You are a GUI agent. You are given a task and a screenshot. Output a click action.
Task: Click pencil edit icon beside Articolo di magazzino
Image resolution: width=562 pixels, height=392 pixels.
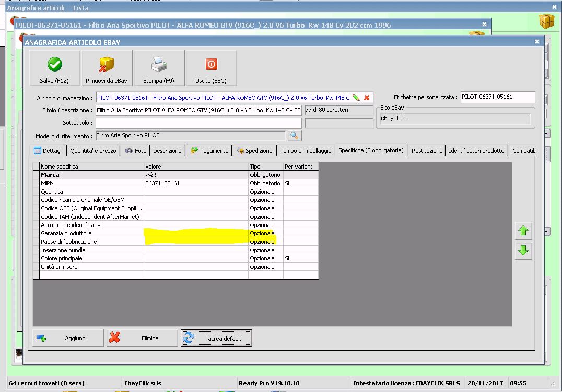[356, 98]
